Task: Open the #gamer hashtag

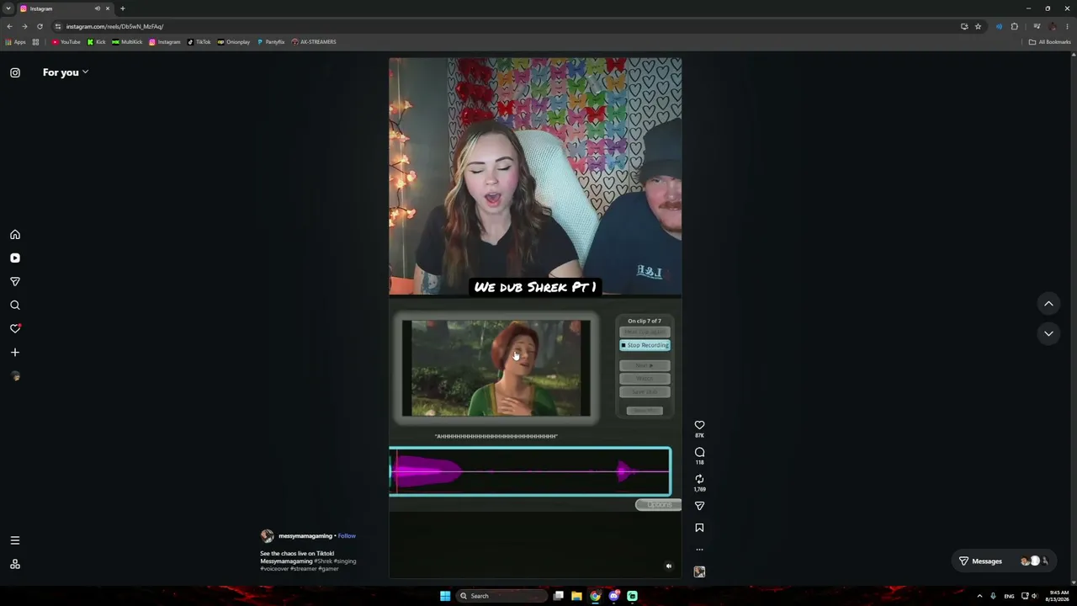Action: tap(328, 569)
